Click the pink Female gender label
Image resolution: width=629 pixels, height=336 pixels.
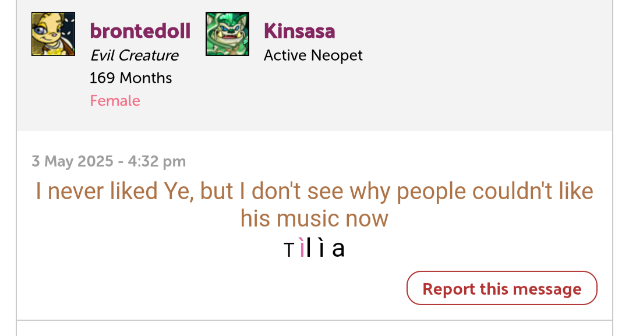[x=115, y=101]
